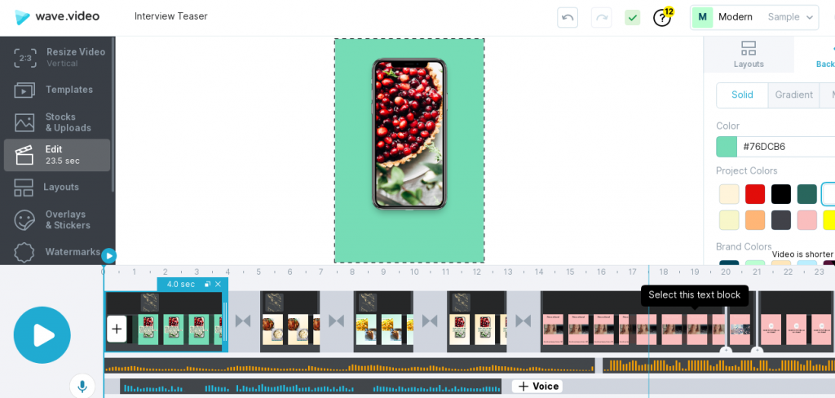
Task: Click the first clip's right trim handle
Action: click(x=225, y=322)
